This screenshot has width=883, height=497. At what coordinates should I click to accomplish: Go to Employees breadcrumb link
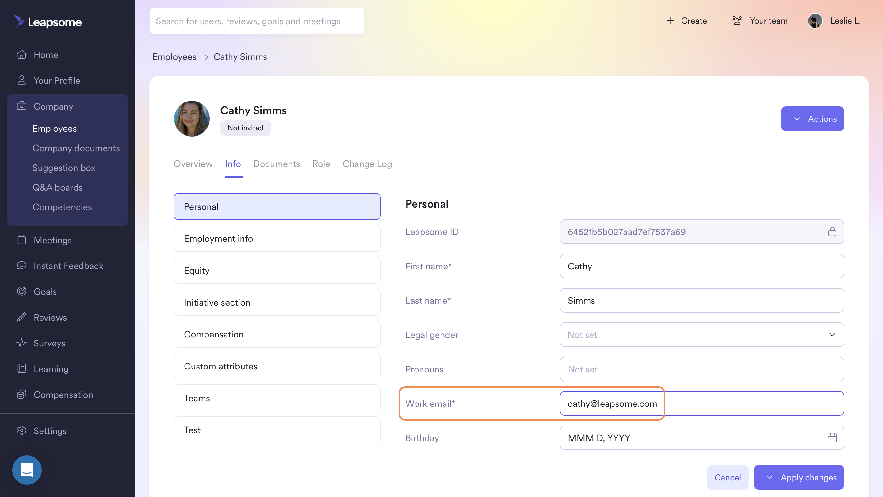(174, 56)
